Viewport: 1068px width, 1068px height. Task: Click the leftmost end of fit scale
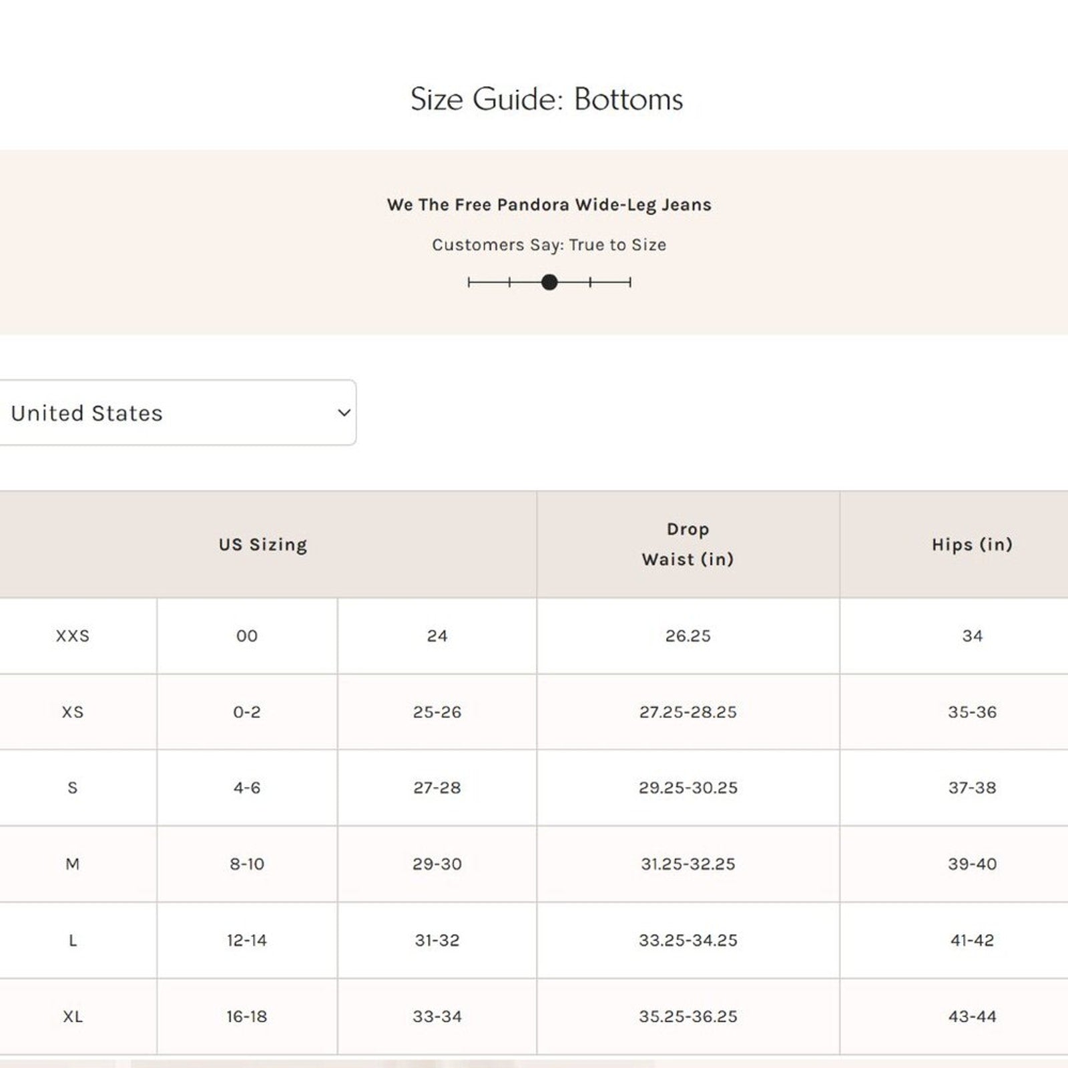(x=469, y=282)
